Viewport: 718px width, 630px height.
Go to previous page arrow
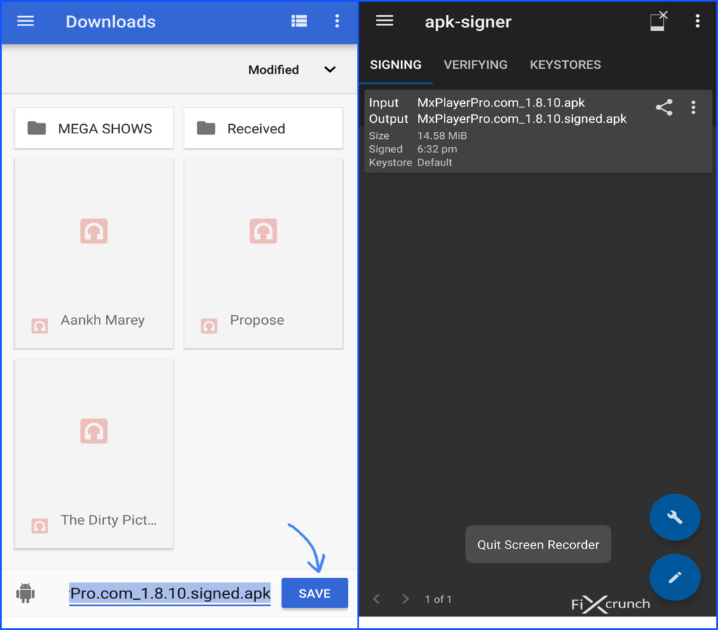pyautogui.click(x=377, y=599)
